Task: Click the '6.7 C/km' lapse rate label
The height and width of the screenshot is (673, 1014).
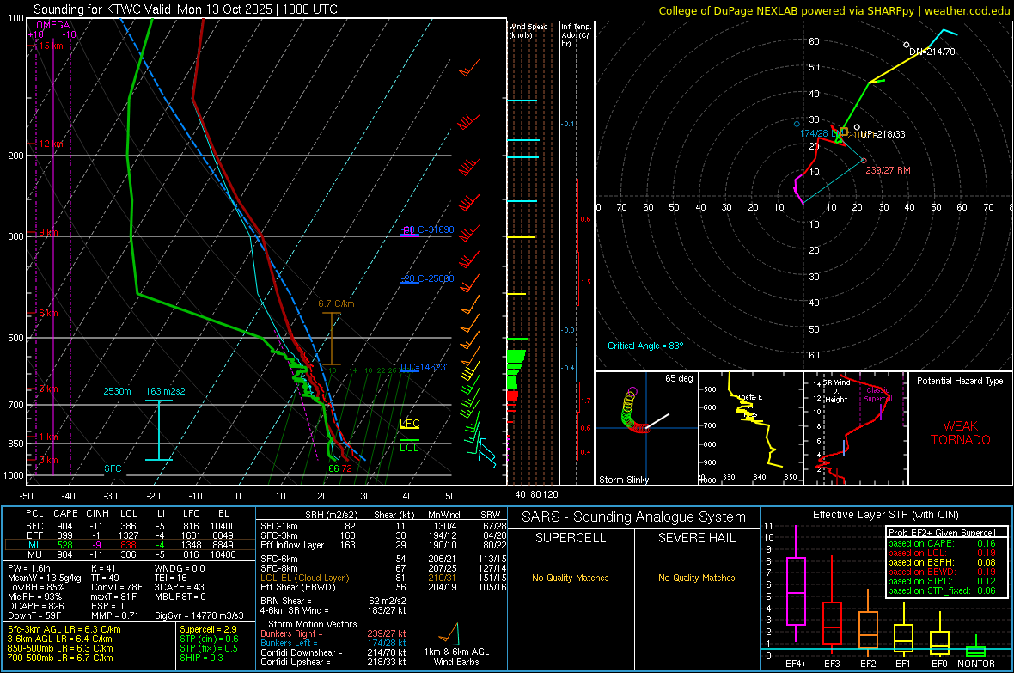Action: click(x=336, y=303)
